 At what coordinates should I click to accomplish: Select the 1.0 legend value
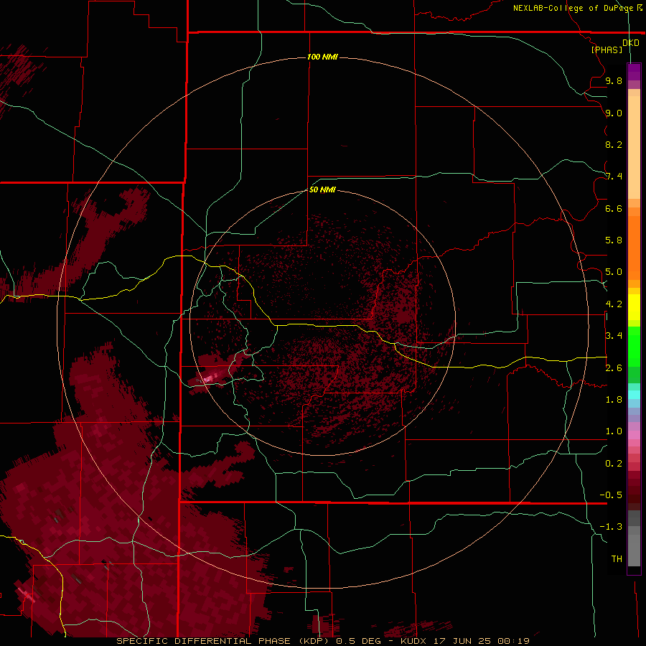tap(614, 431)
